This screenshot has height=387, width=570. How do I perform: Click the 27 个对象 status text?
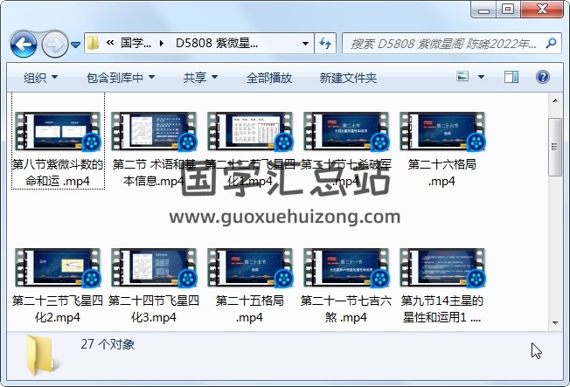tap(108, 344)
